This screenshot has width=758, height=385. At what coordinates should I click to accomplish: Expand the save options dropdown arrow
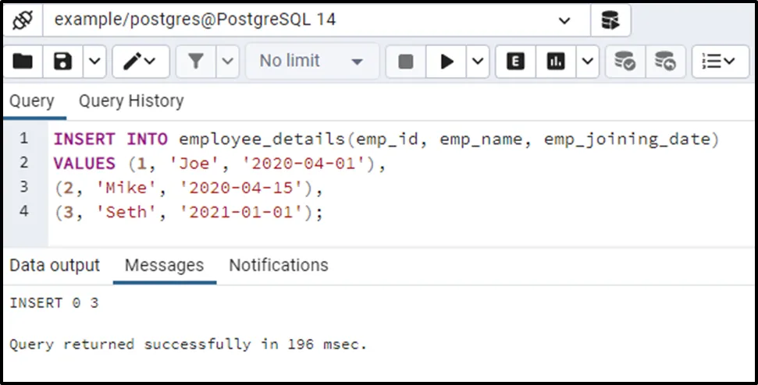pos(94,62)
